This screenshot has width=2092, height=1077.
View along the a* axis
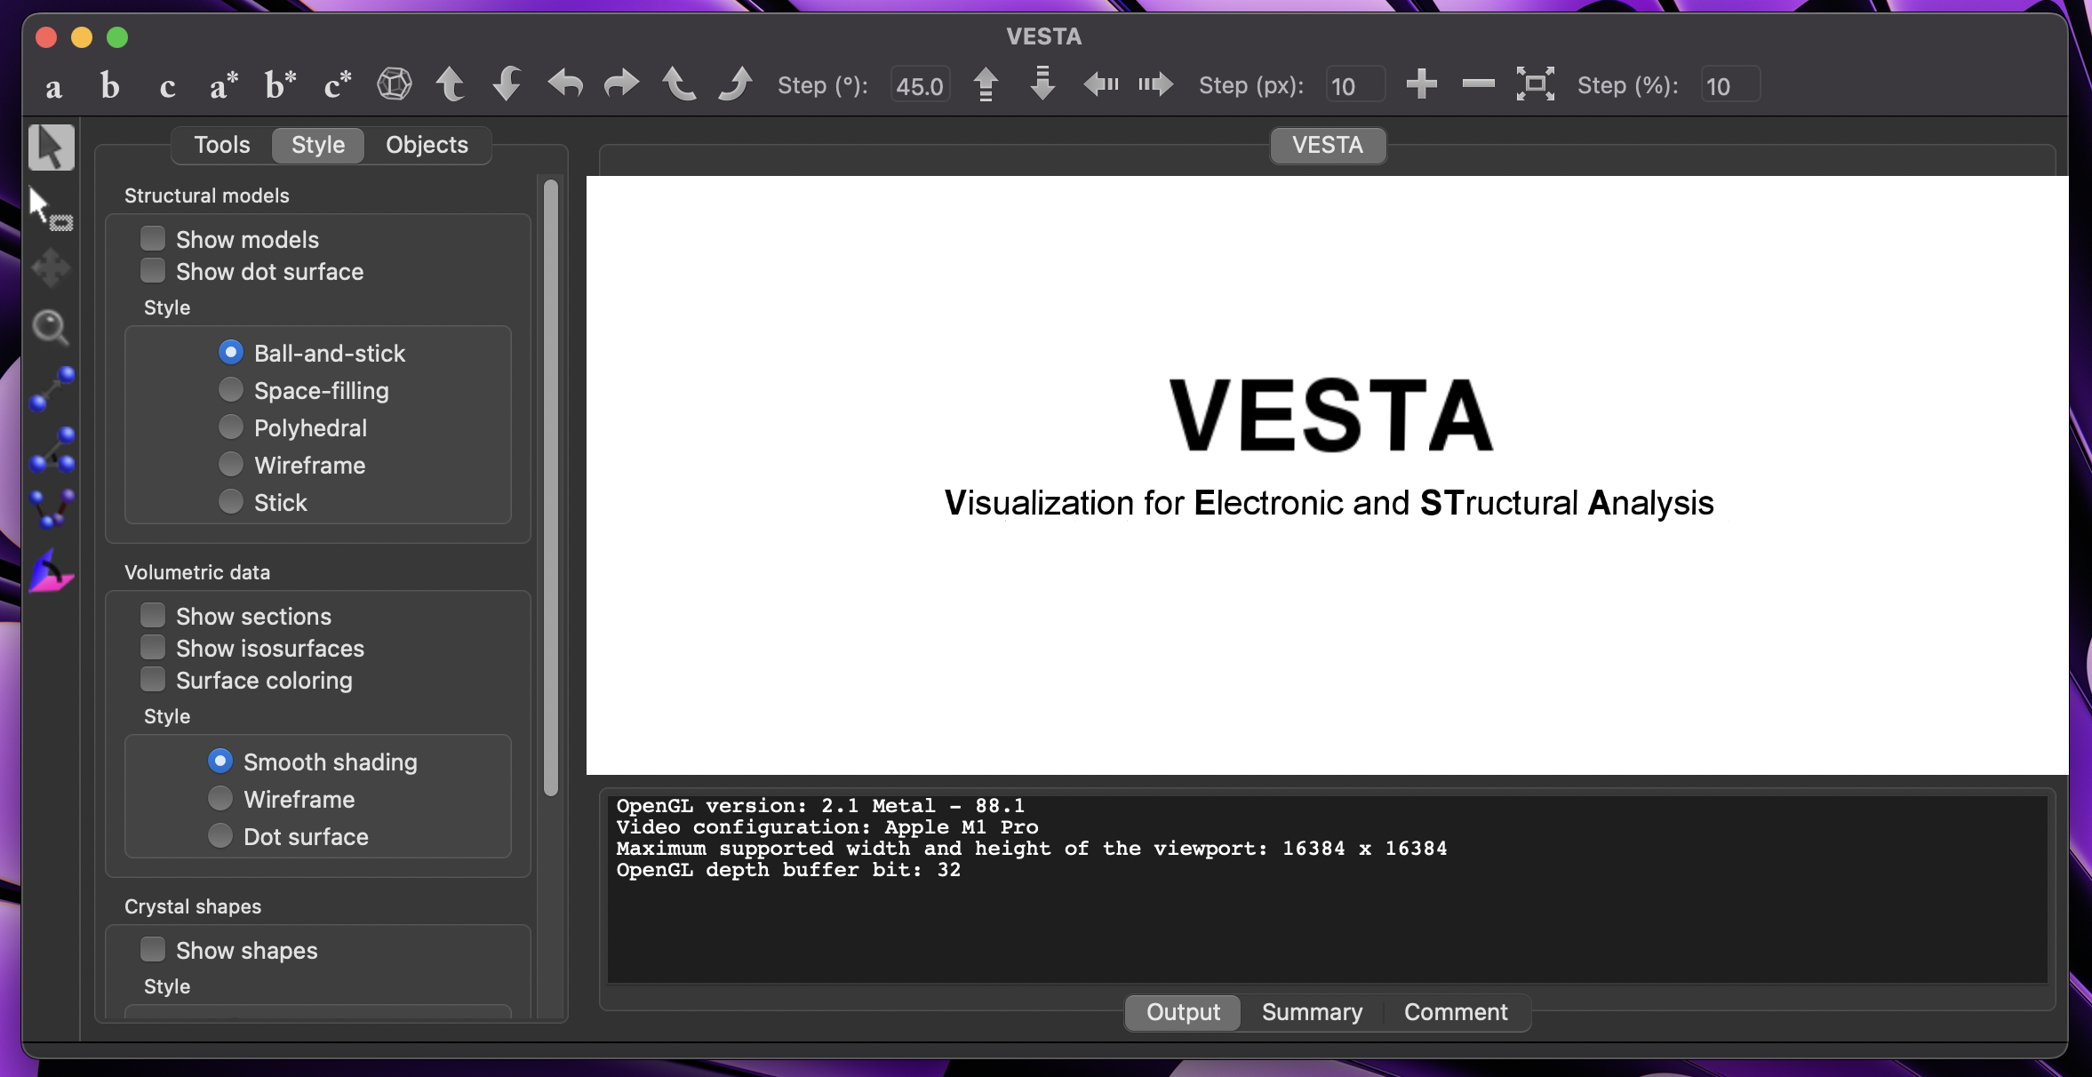pos(223,86)
